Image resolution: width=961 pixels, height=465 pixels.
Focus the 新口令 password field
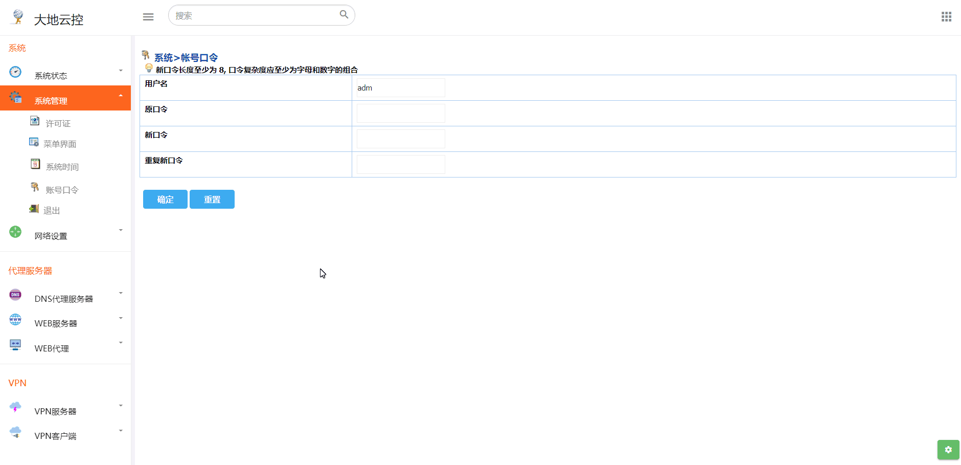[x=401, y=139]
